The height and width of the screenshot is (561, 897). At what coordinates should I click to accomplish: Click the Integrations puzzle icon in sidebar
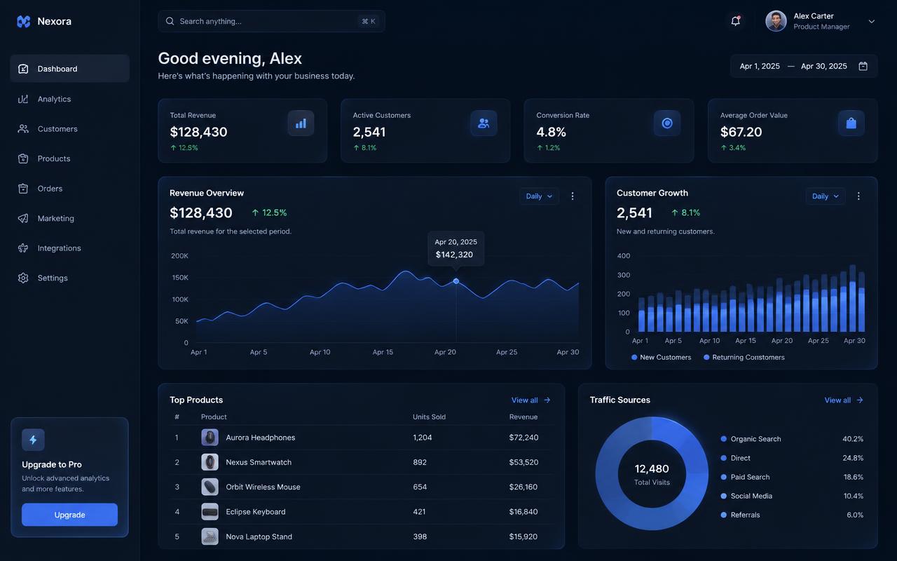[x=23, y=248]
